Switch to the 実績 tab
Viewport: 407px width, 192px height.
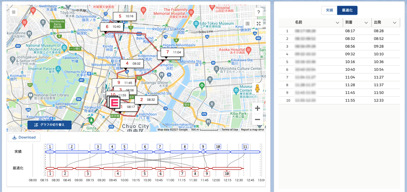click(329, 10)
